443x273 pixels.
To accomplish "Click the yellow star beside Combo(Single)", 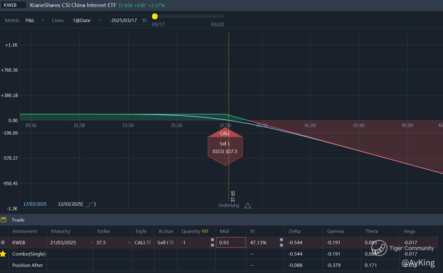I will click(3, 254).
